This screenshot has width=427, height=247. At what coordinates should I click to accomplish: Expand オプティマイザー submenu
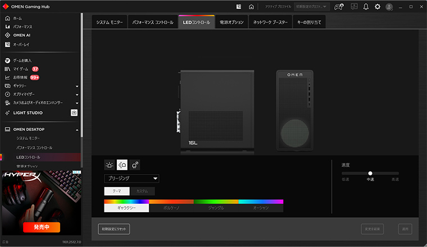[77, 95]
